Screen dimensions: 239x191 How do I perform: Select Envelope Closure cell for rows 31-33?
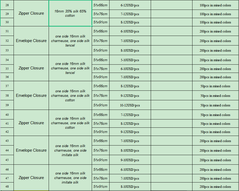pos(31,41)
